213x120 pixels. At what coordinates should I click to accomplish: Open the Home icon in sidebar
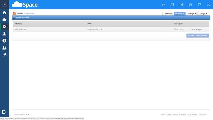tap(4, 13)
